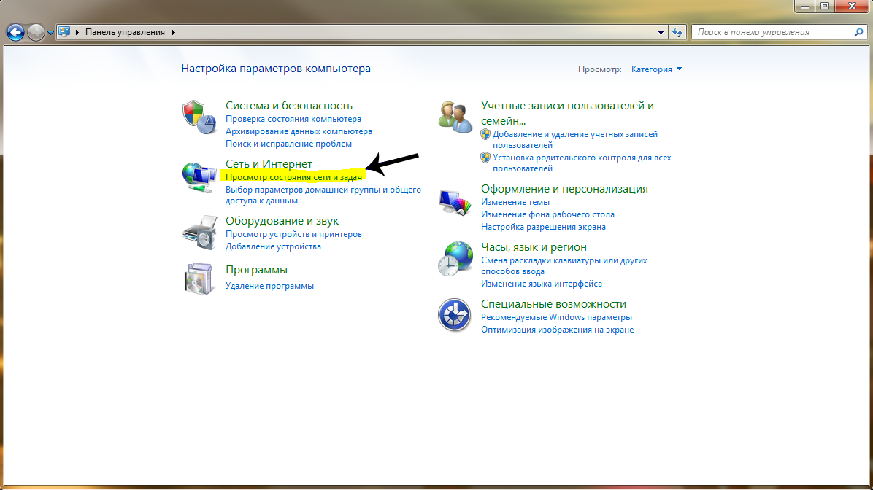The image size is (873, 490).
Task: Open 'Смена раскладки клавиатуры' link
Action: (x=564, y=266)
